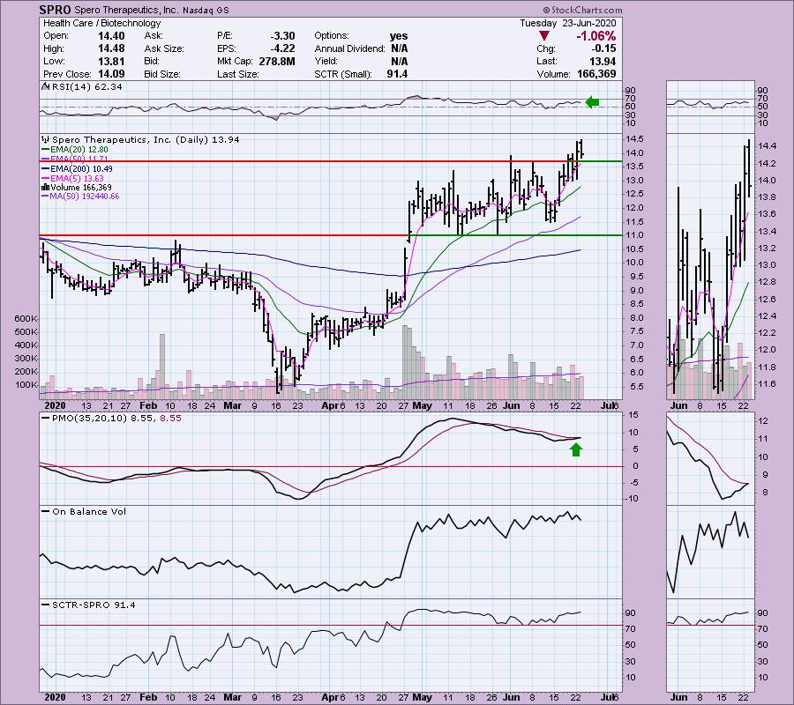Click the 11.6 label on the zoomed panel axis
794x705 pixels.
pyautogui.click(x=766, y=384)
